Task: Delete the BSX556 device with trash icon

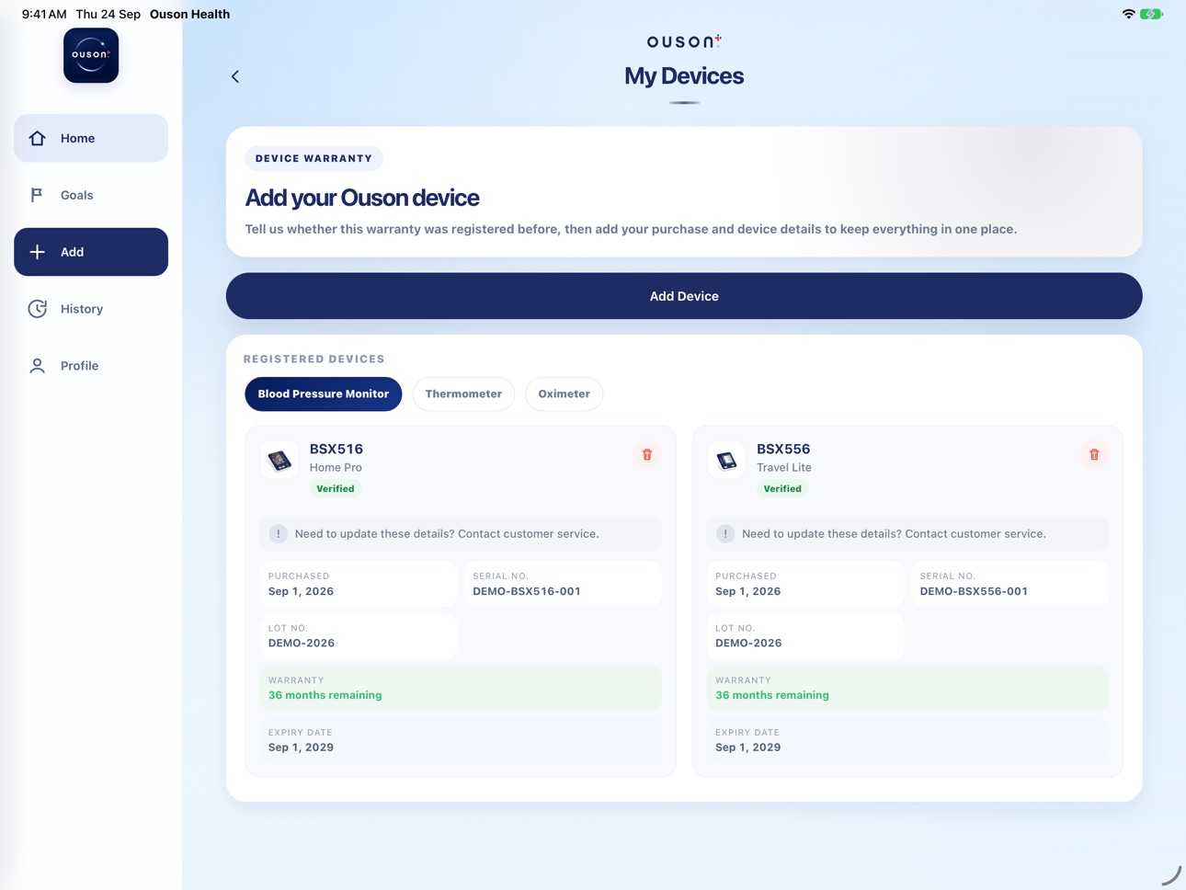Action: pos(1094,454)
